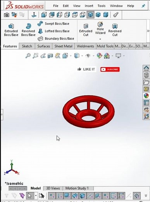Pin the menu bar with pushpin
Image resolution: width=150 pixels, height=202 pixels.
click(x=143, y=6)
